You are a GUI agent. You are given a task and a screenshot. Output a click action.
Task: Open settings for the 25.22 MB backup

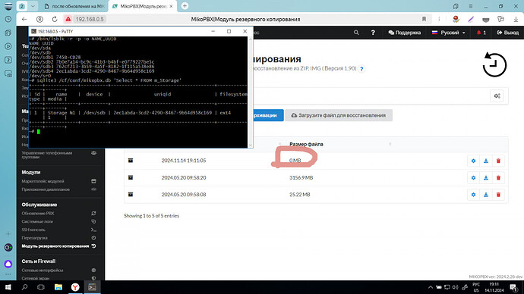[473, 195]
